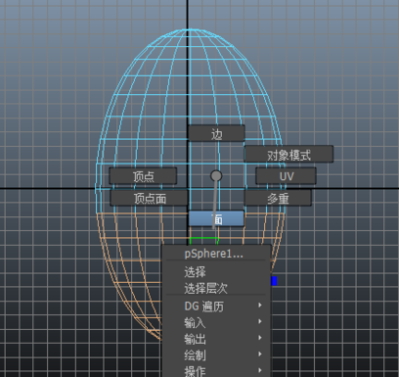Screen dimensions: 399x377
Task: Choose highlighted 面 (Face) marking menu item
Action: click(216, 218)
